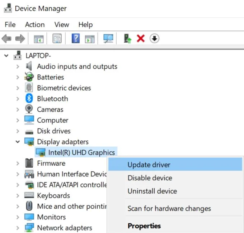The width and height of the screenshot is (244, 233).
Task: Click the Display adapters category icon
Action: click(x=29, y=142)
